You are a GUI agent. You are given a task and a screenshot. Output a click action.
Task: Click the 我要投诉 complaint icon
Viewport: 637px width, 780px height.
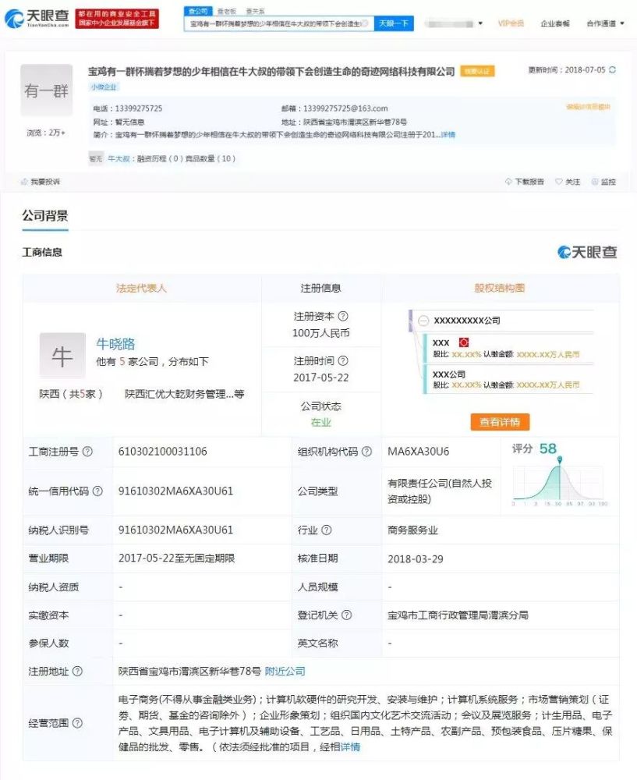tap(24, 182)
